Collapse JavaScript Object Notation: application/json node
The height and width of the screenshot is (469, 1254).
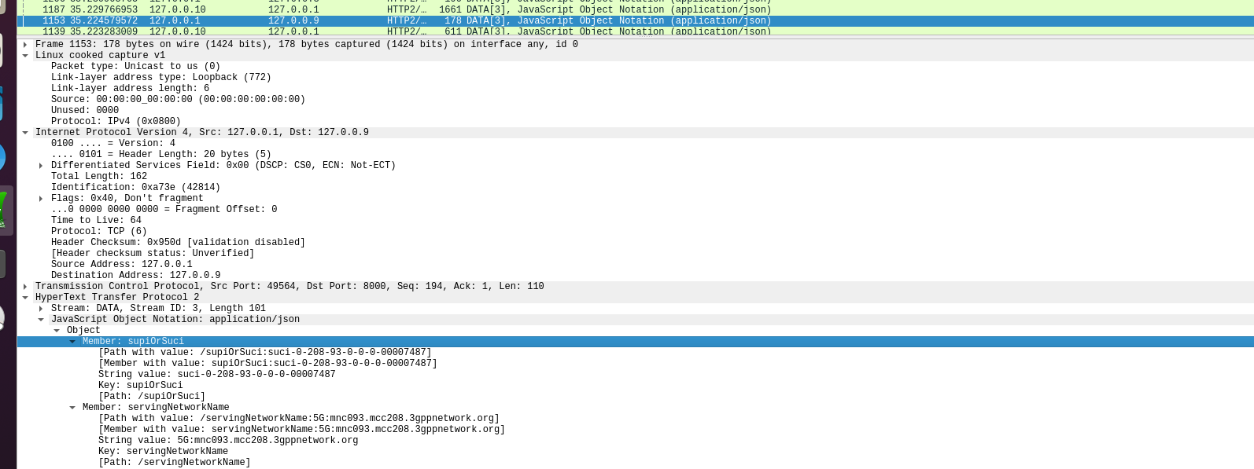(41, 320)
